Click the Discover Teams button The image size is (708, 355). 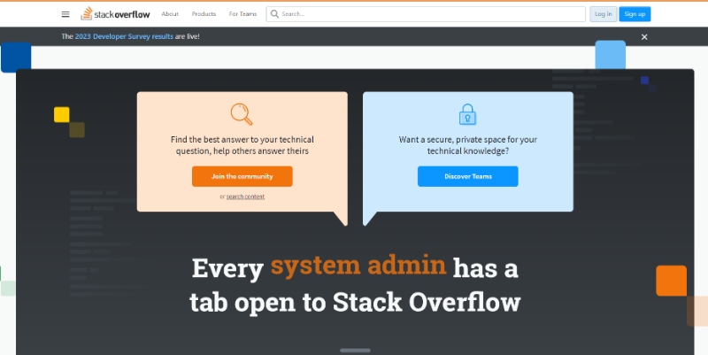(467, 176)
